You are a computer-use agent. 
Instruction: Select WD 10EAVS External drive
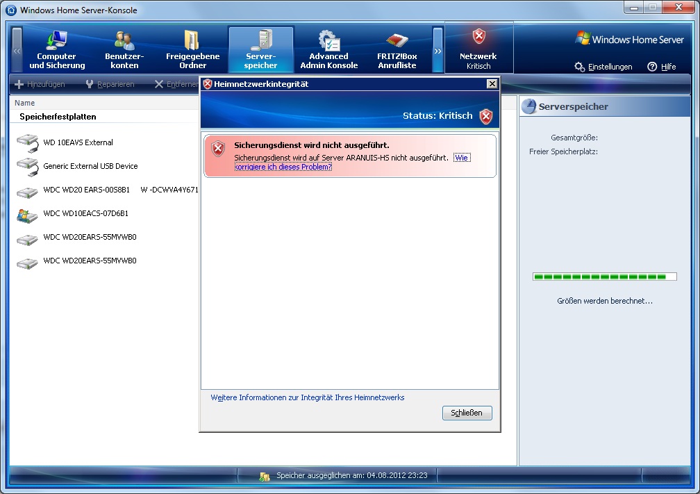click(x=78, y=142)
